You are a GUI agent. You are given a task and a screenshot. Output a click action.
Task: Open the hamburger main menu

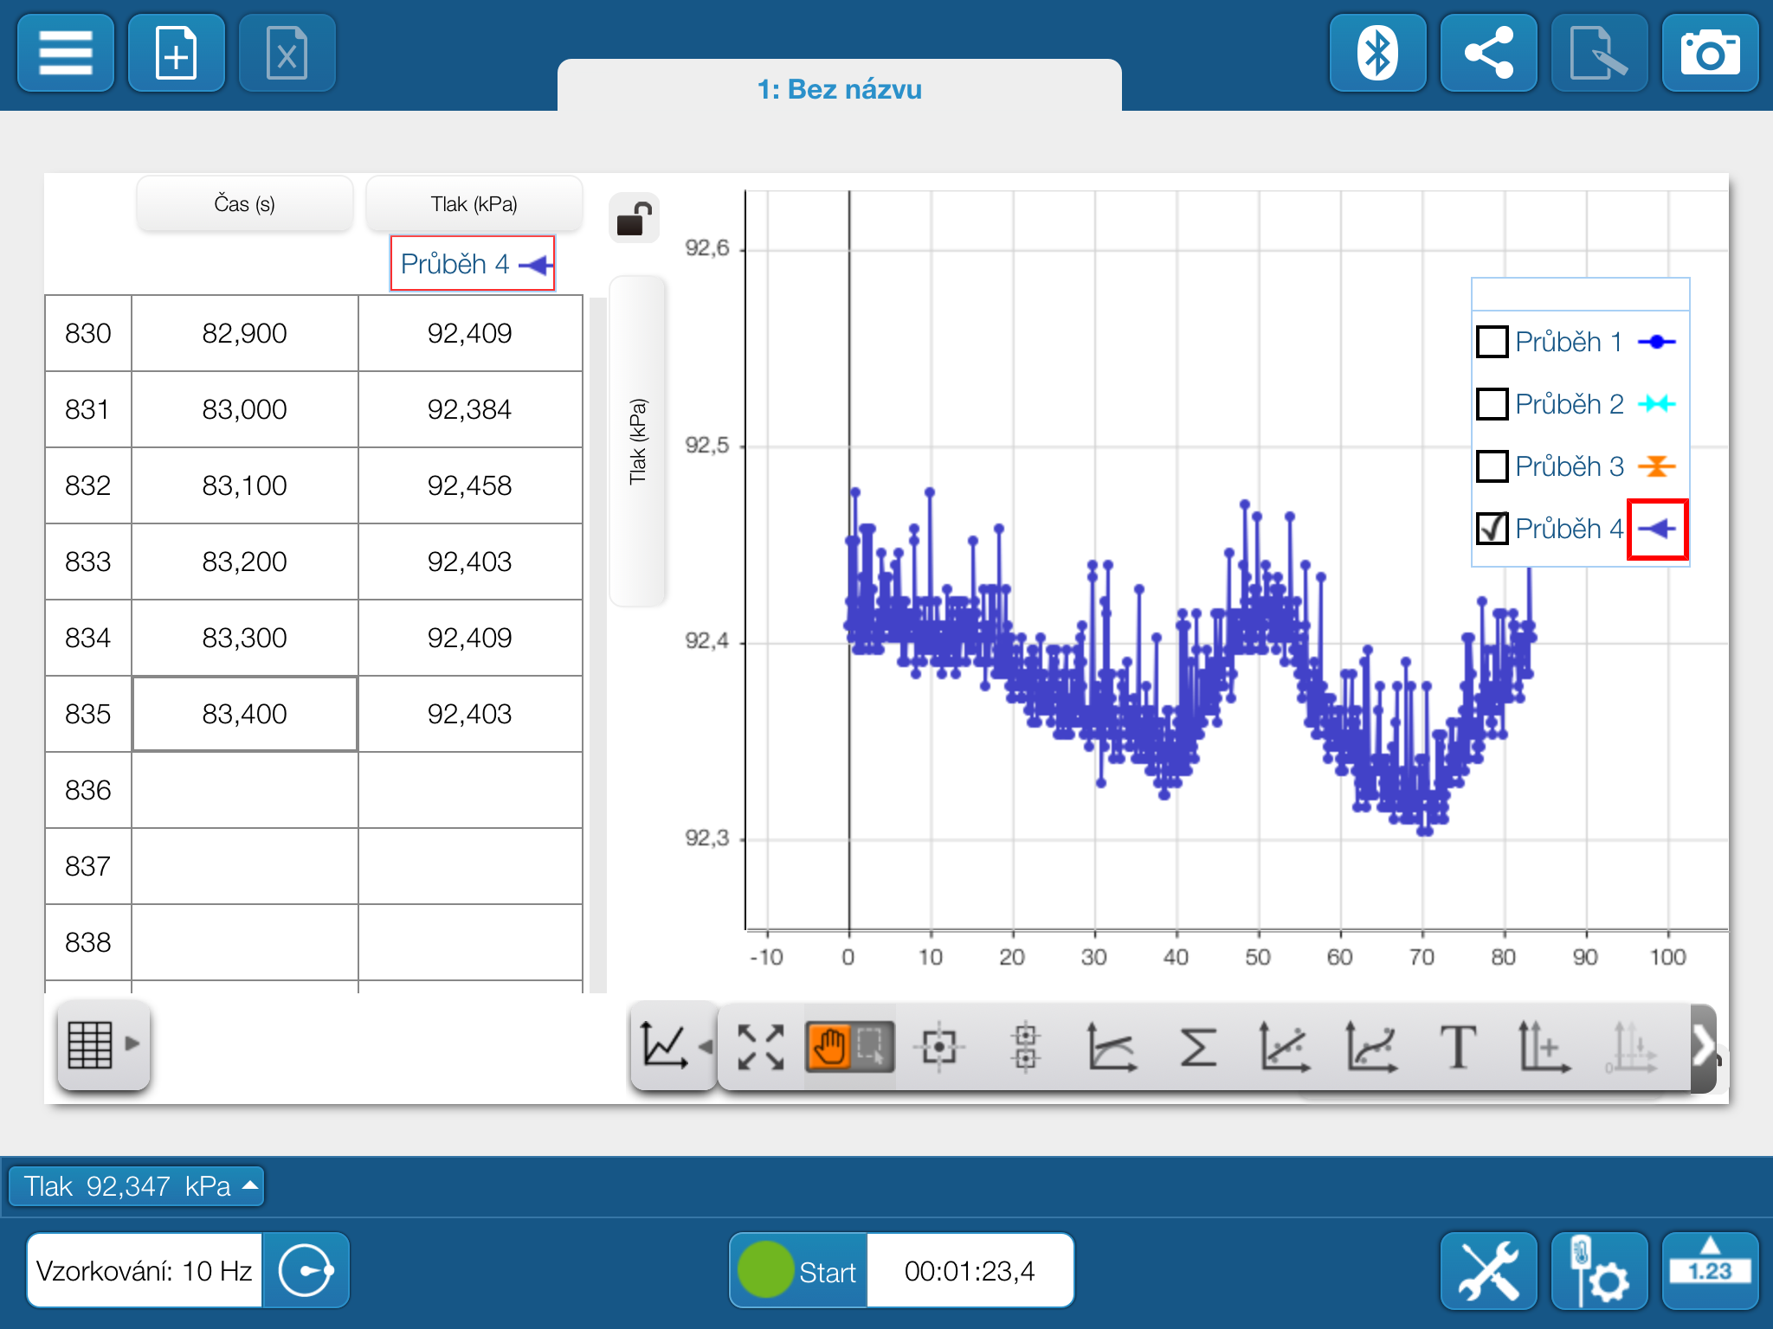66,54
